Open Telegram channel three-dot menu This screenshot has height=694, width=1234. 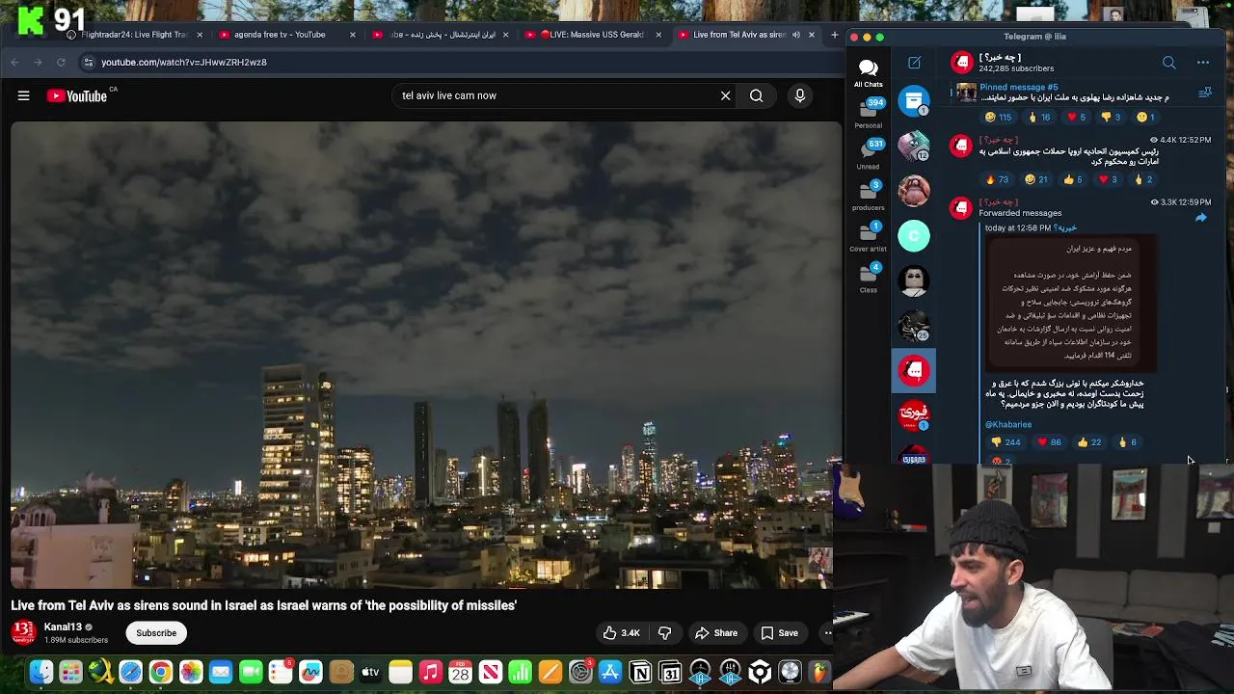[1202, 63]
